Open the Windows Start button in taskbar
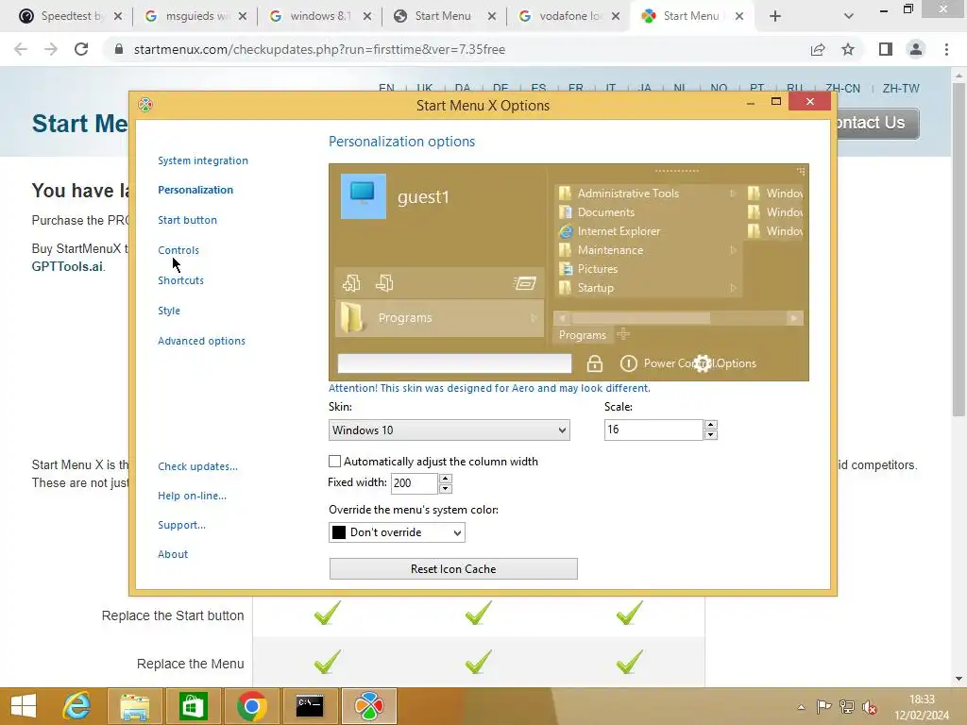The width and height of the screenshot is (967, 725). coord(24,706)
